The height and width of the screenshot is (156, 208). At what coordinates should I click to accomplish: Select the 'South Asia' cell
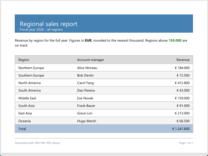26,106
